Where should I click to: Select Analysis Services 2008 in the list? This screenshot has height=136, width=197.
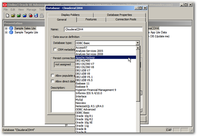click(x=106, y=54)
